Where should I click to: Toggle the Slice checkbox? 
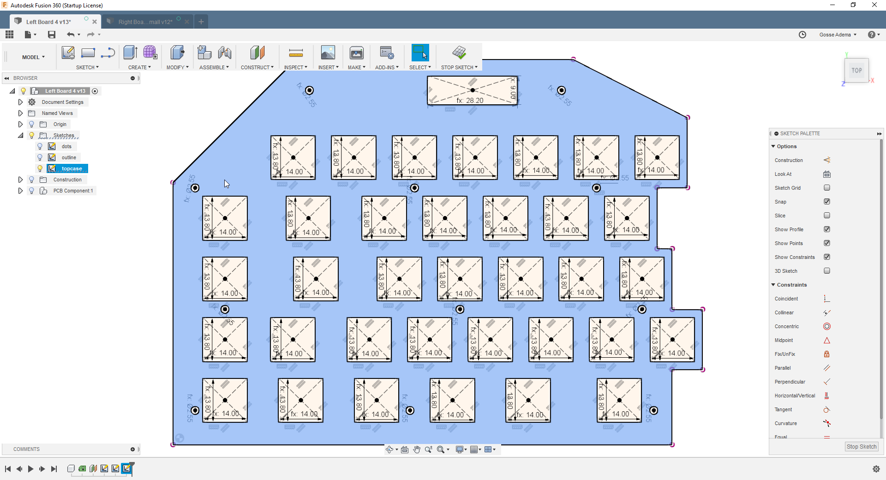coord(827,216)
